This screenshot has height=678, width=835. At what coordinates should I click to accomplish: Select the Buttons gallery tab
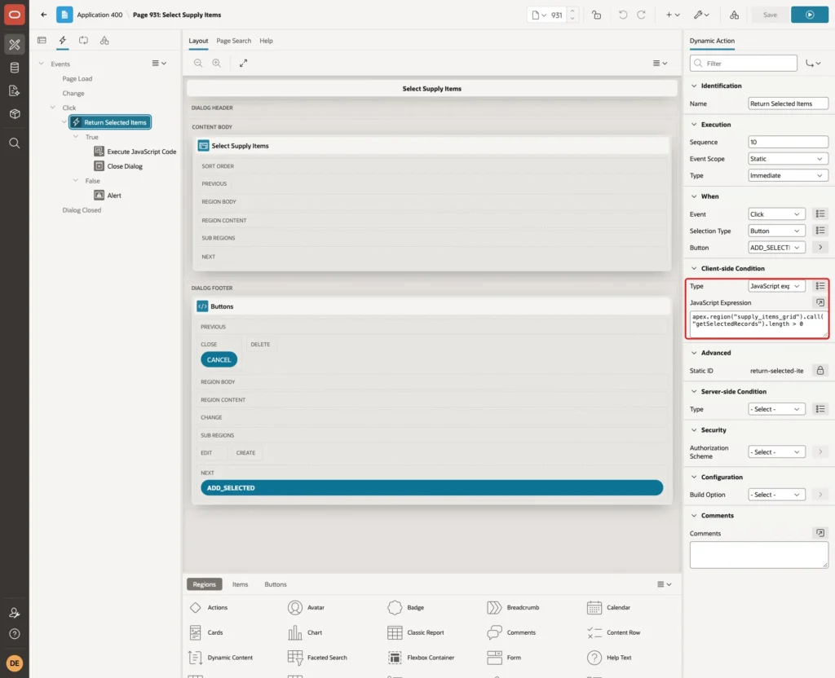coord(276,583)
